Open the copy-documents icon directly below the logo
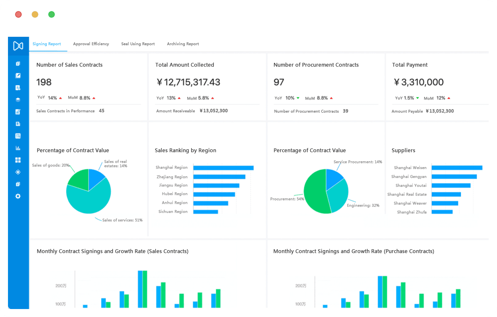The width and height of the screenshot is (497, 317). point(18,64)
